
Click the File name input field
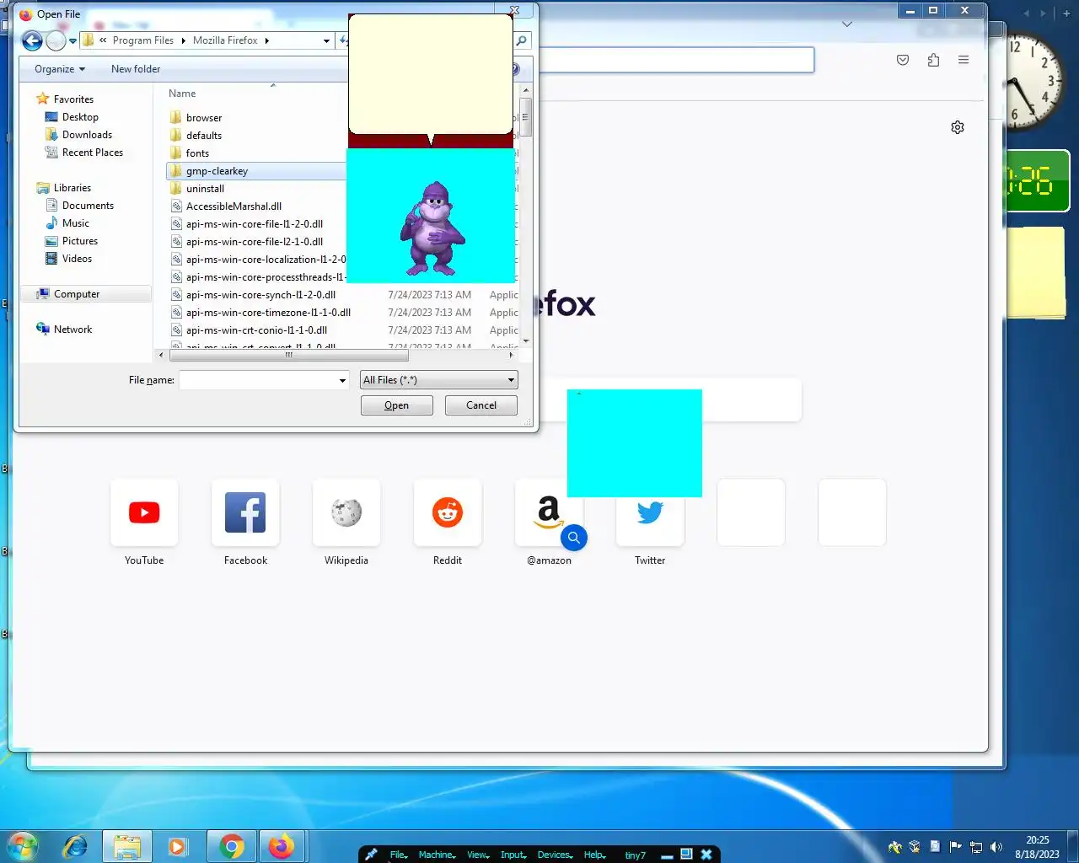(x=258, y=380)
